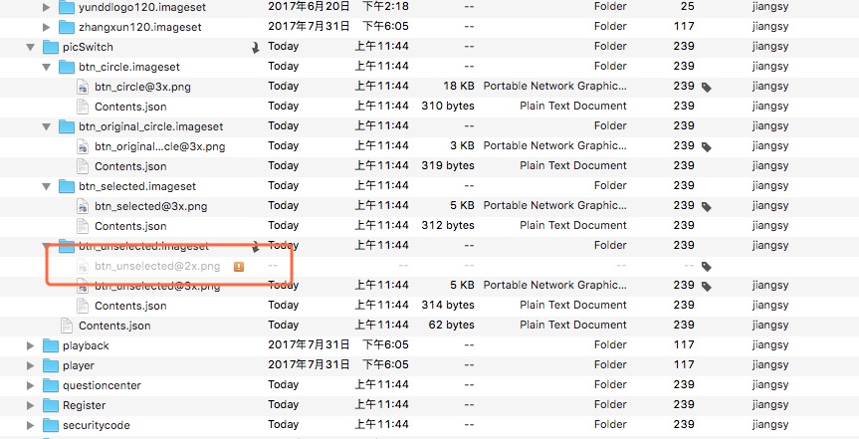Click tag icon on btn_selected@3x.png row
The height and width of the screenshot is (439, 859).
707,207
